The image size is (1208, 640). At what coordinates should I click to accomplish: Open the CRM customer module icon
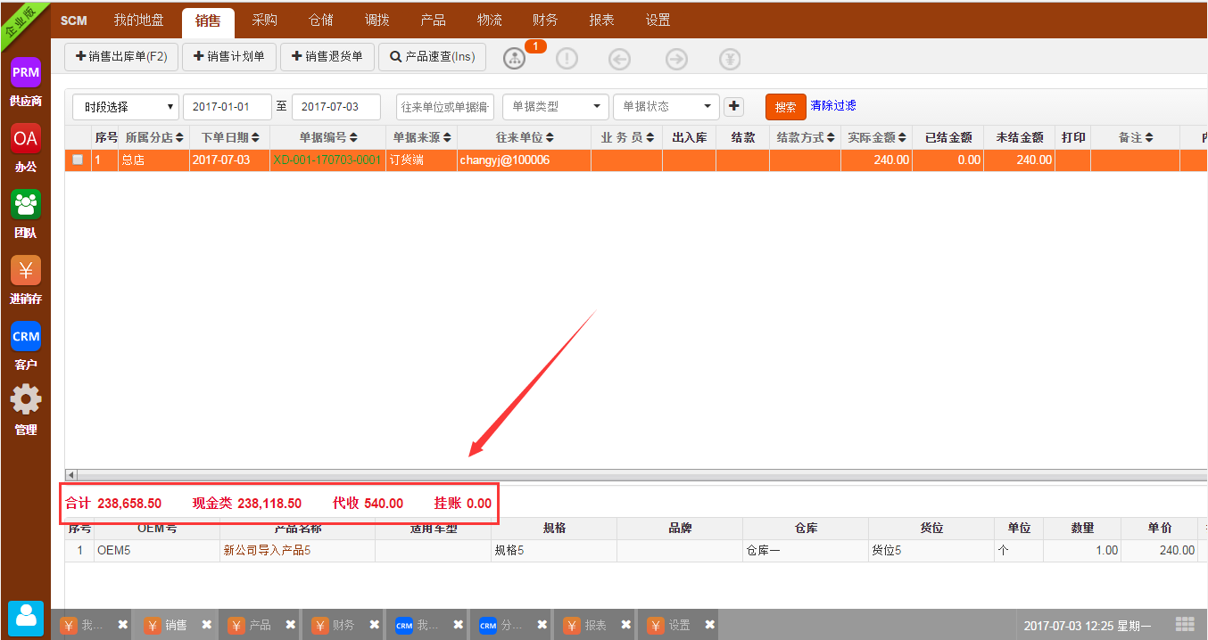click(26, 336)
